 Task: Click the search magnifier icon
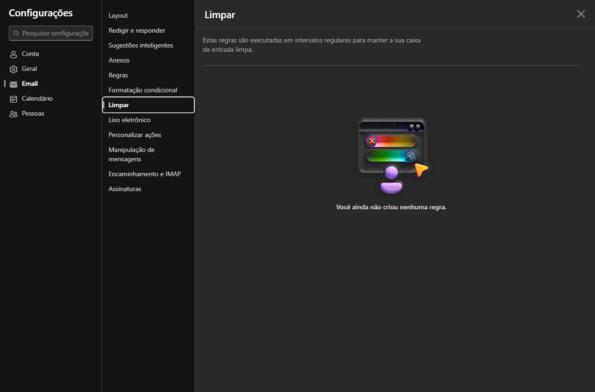point(16,33)
